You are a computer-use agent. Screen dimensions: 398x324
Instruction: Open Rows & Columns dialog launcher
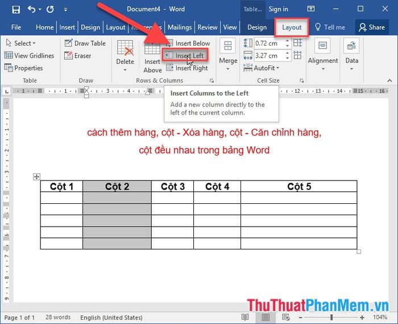pos(212,80)
